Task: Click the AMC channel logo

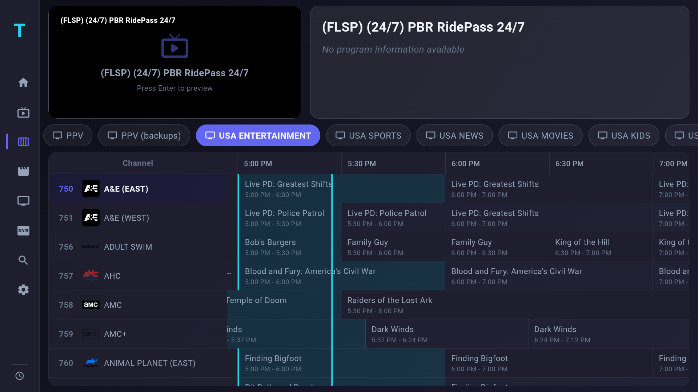Action: pyautogui.click(x=91, y=305)
